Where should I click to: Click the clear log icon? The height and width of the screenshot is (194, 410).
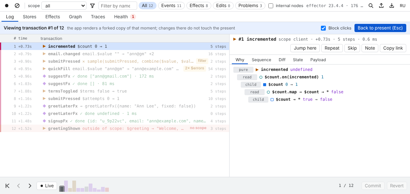pos(17,6)
